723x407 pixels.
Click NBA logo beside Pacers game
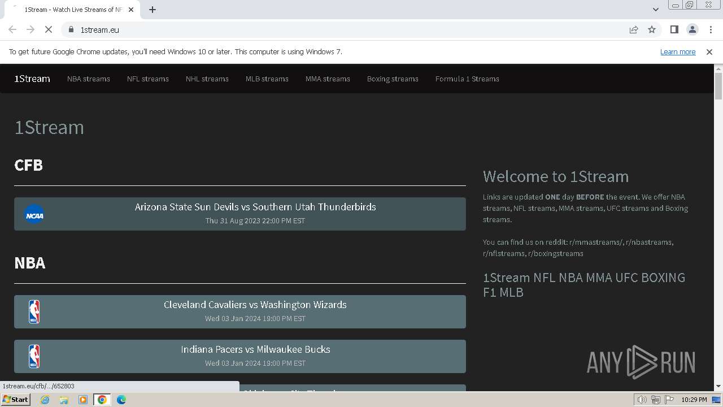(34, 356)
